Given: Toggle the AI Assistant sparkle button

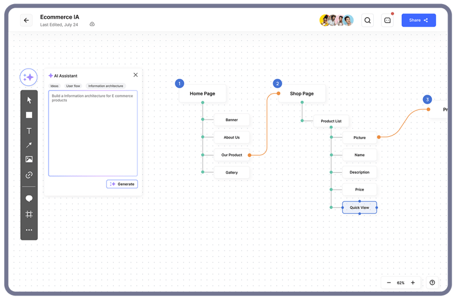Looking at the screenshot, I should pyautogui.click(x=28, y=77).
